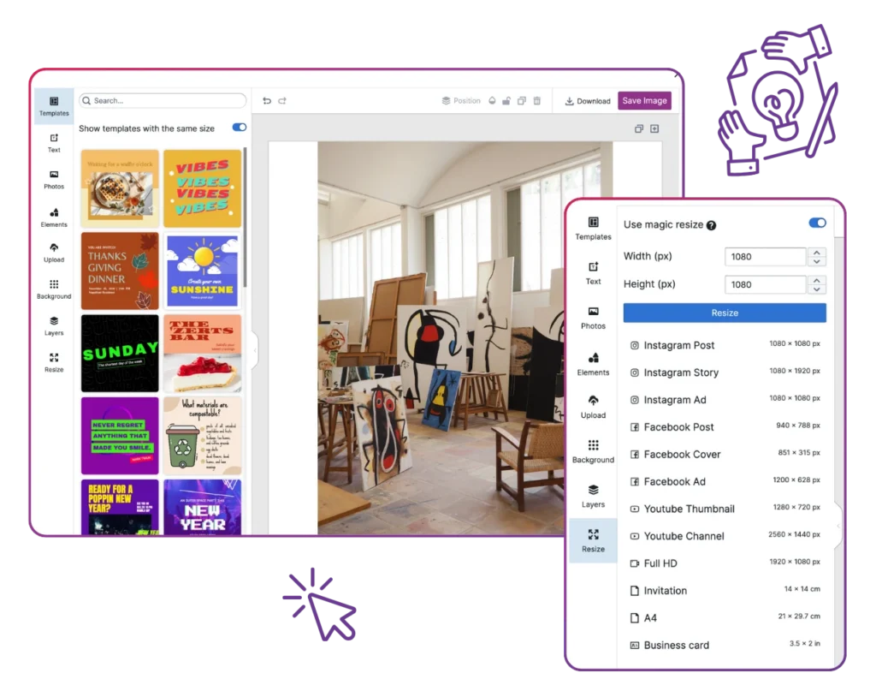Increase Width value with up arrow

coord(817,252)
